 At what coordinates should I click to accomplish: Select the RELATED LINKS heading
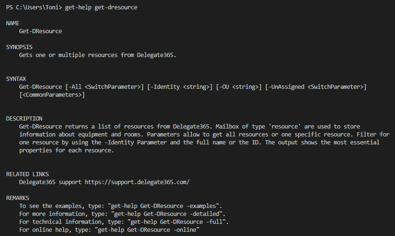(27, 174)
